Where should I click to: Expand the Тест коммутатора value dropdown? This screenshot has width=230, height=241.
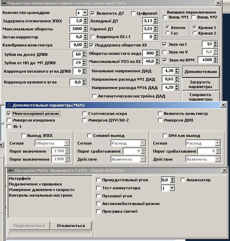171,188
